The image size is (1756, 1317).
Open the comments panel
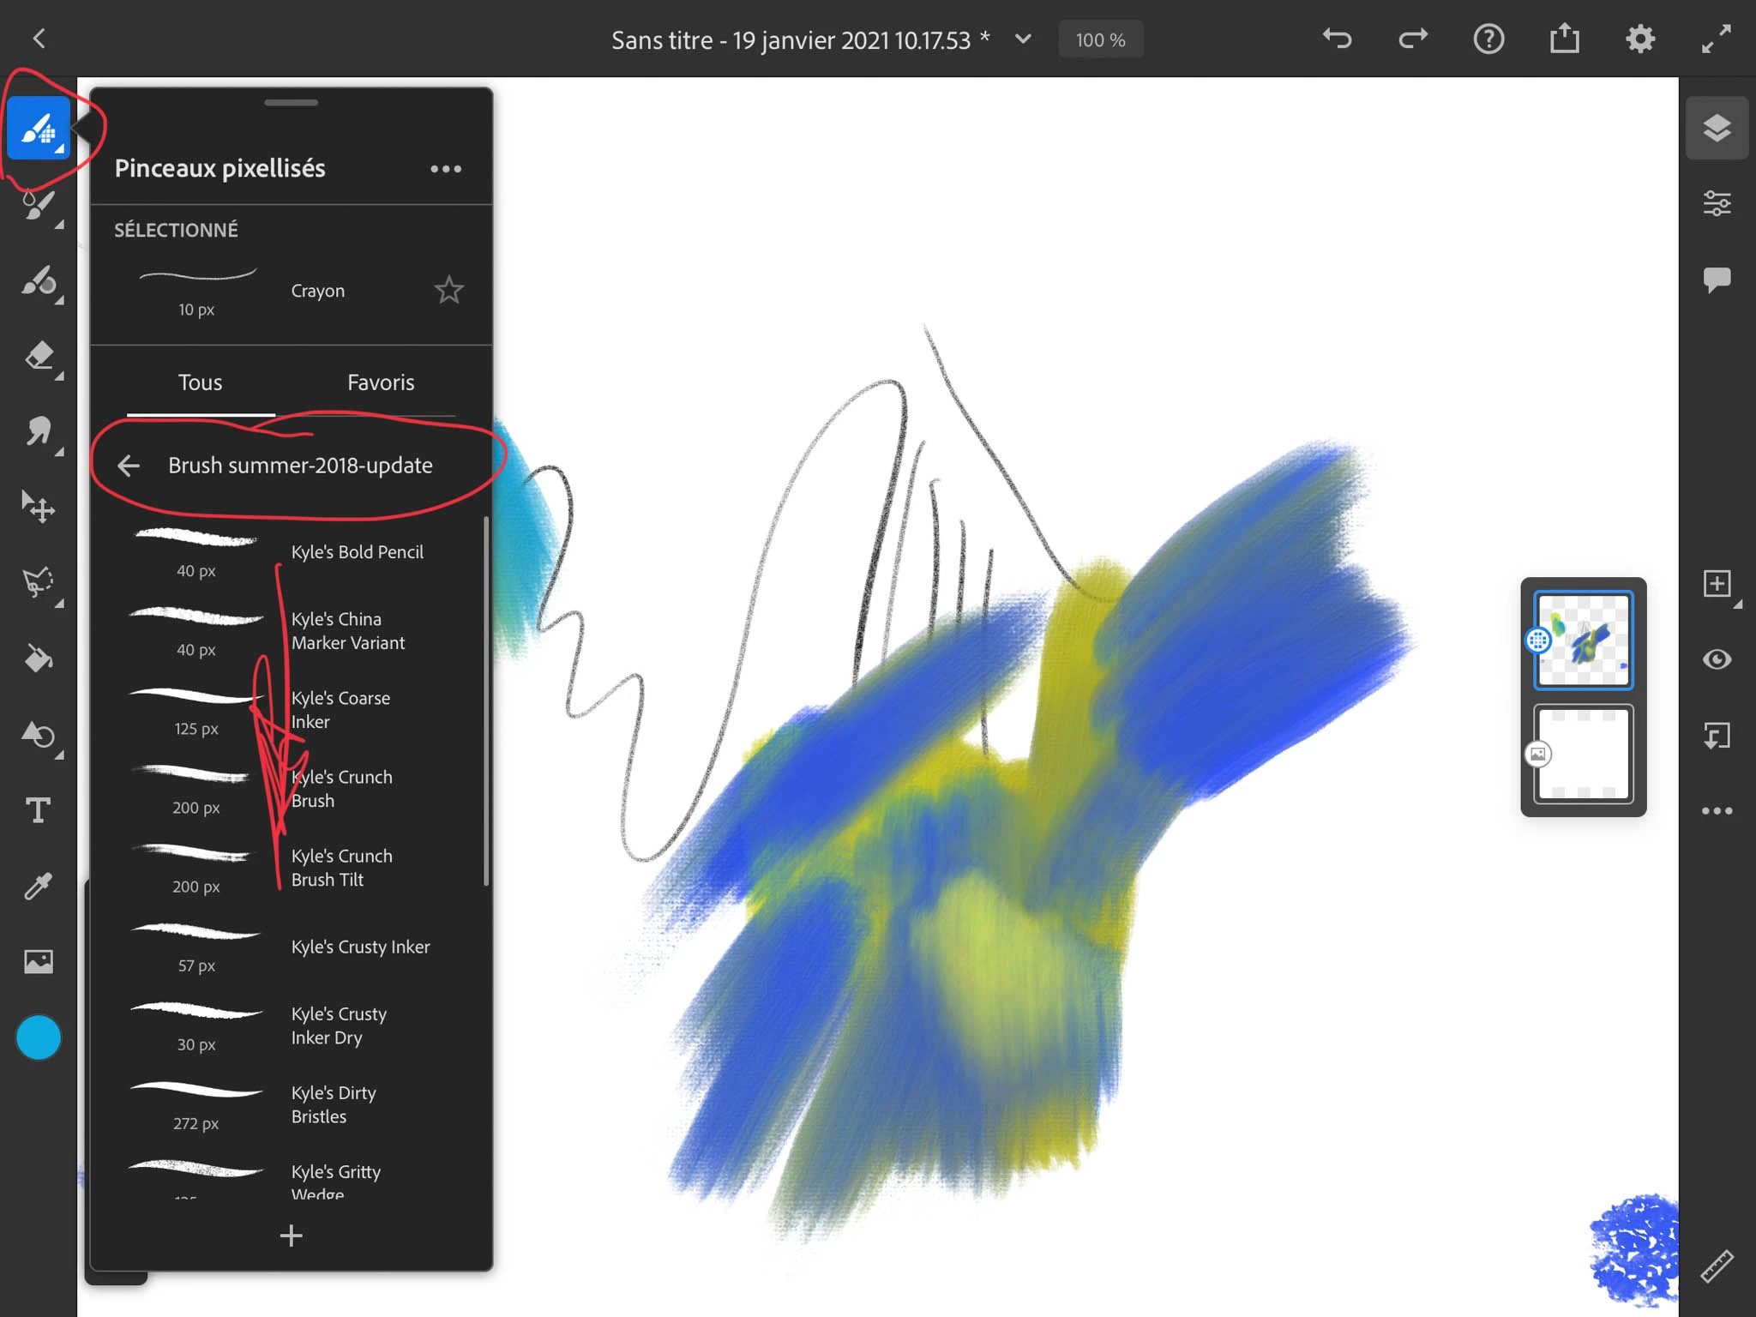(x=1717, y=280)
